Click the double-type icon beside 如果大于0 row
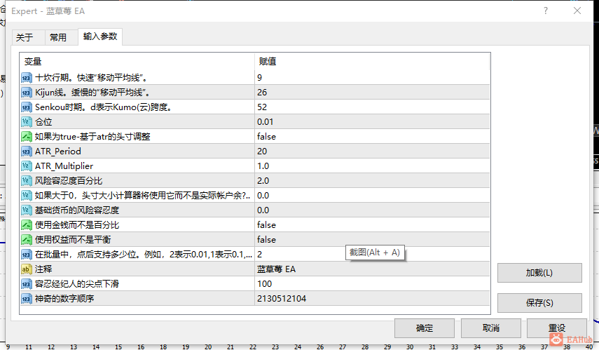Viewport: 599px width, 350px height. click(x=27, y=196)
